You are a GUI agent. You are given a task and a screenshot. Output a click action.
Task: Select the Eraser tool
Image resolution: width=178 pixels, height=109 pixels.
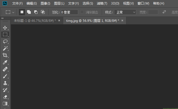pos(5,97)
